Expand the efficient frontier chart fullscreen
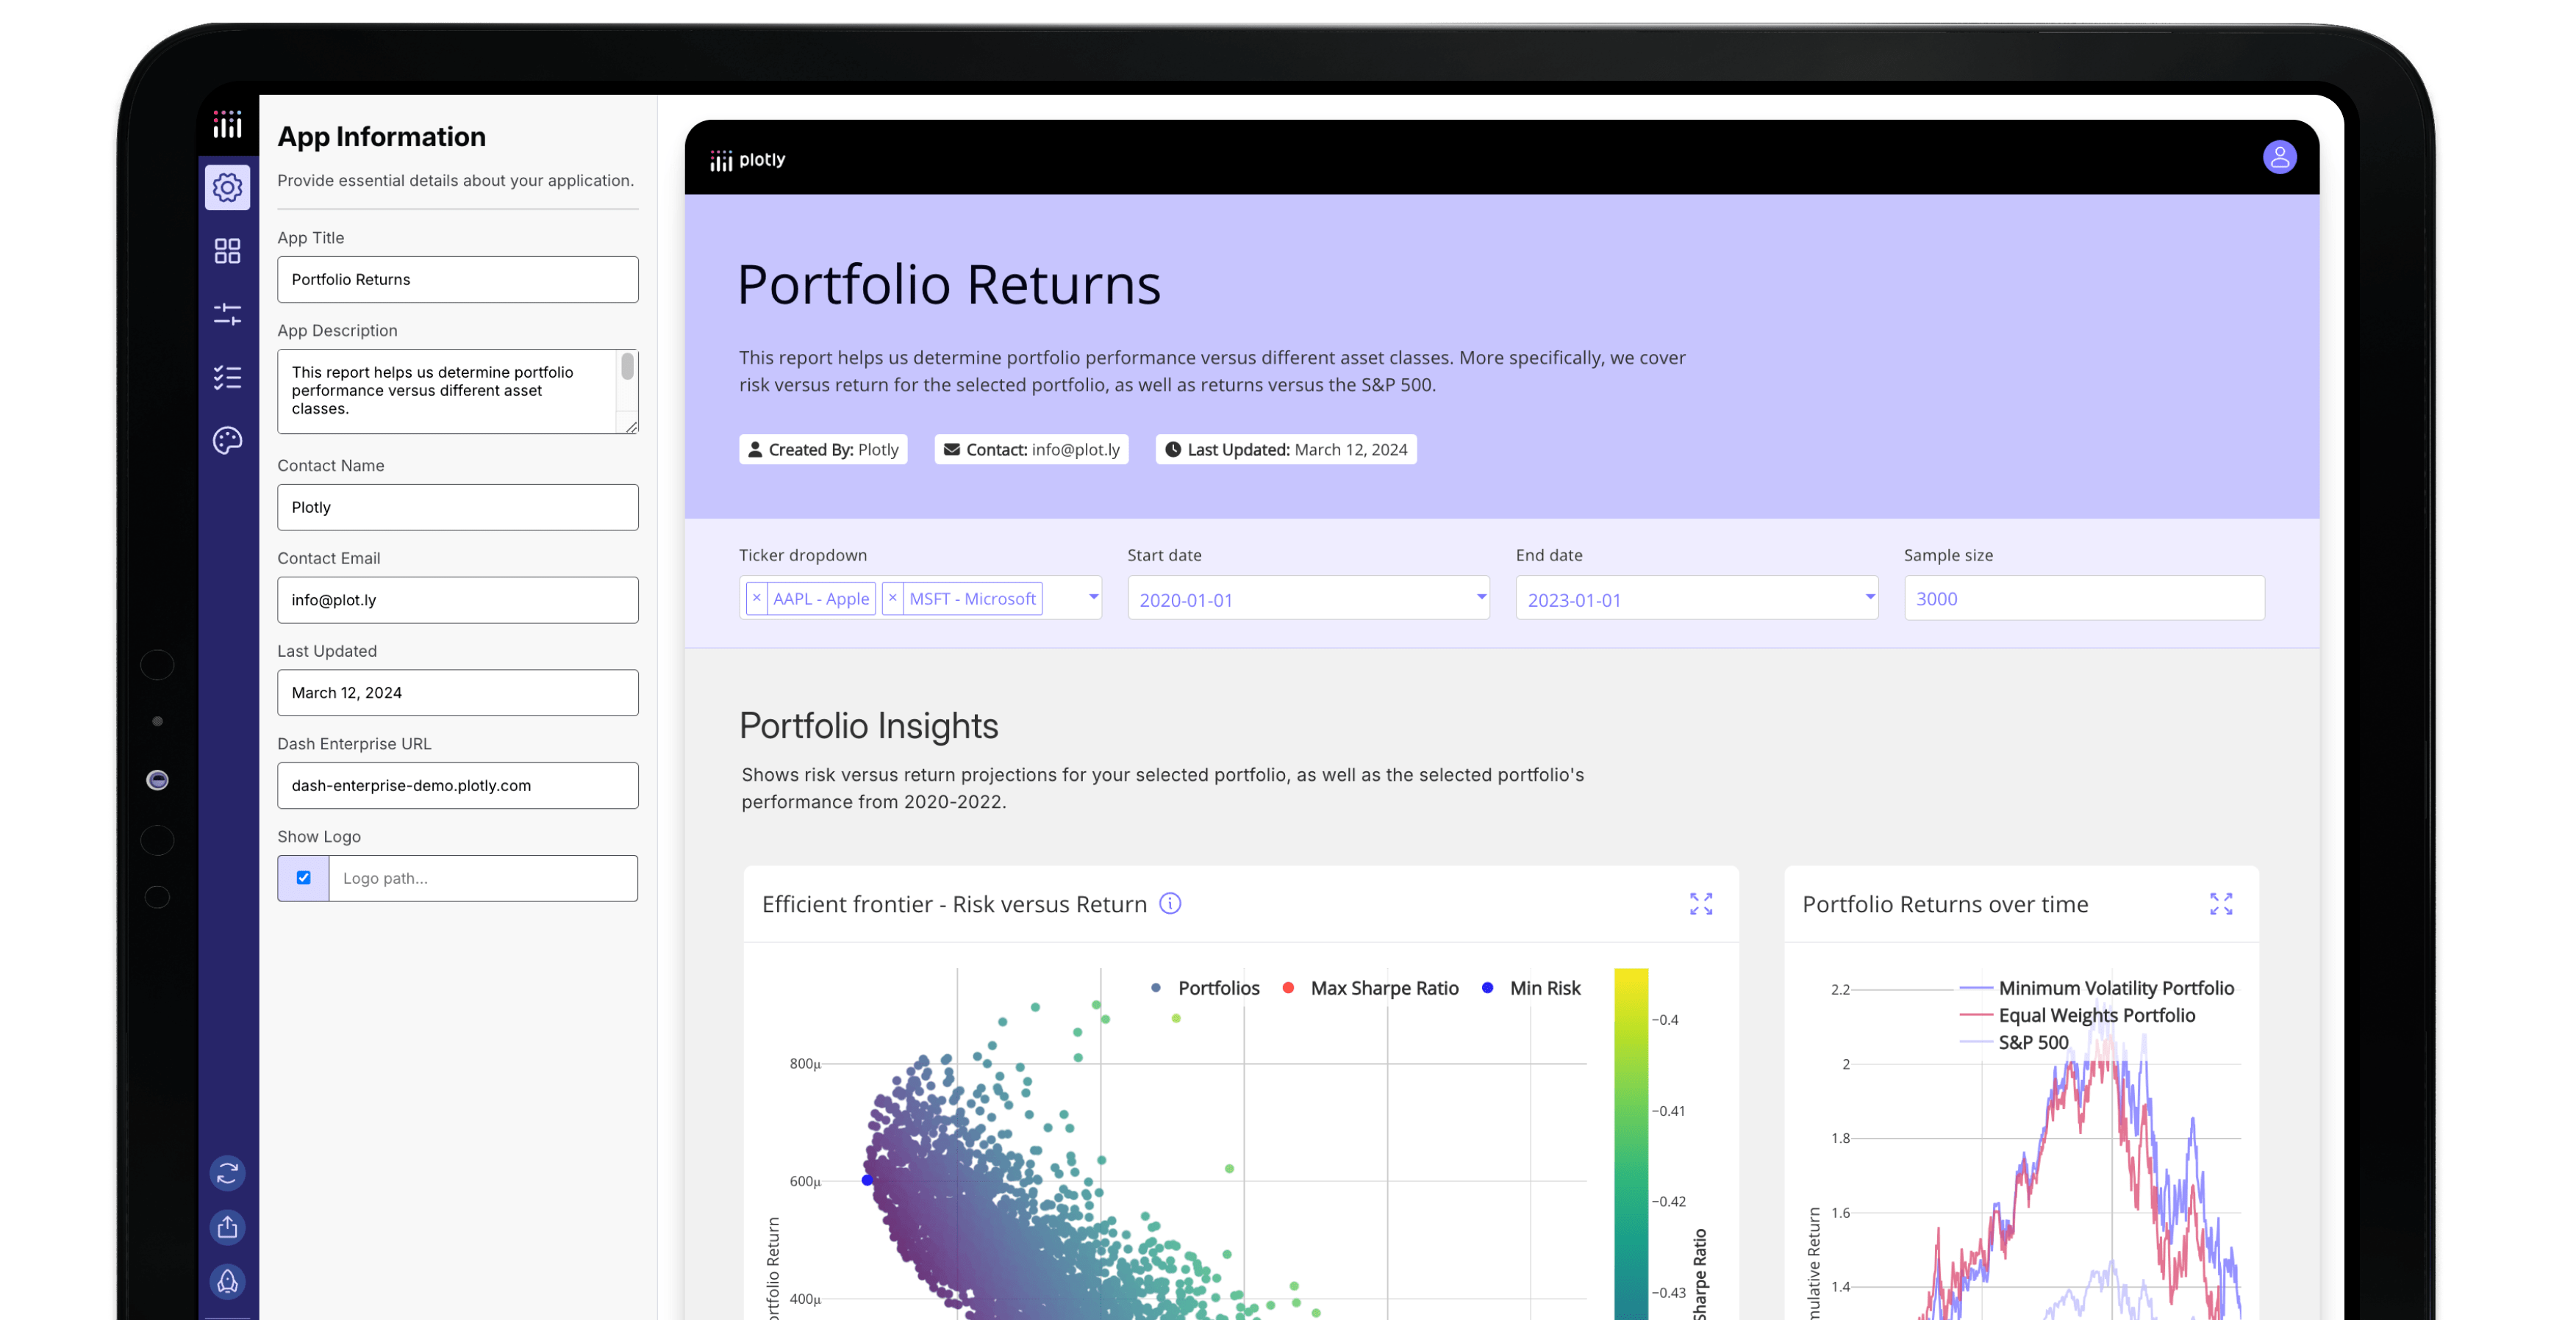Image resolution: width=2576 pixels, height=1320 pixels. click(1702, 904)
